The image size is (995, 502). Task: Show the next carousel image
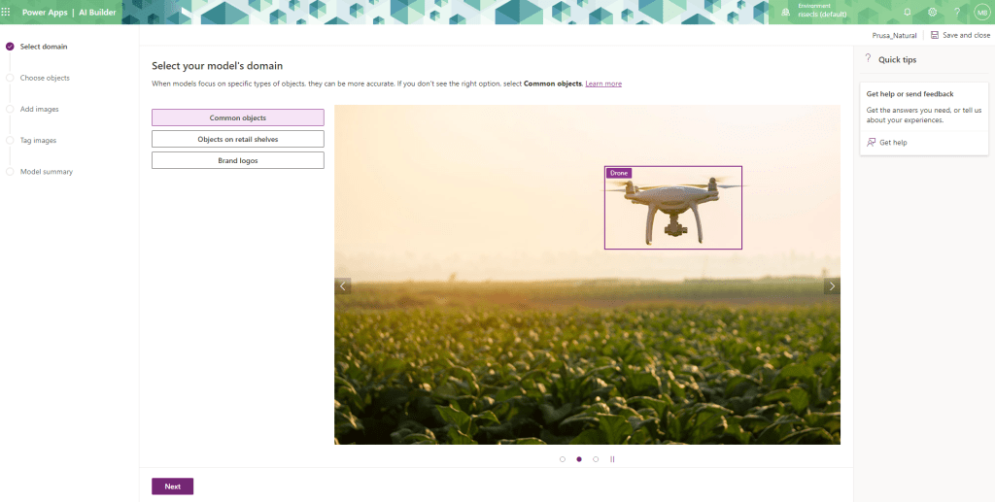click(832, 285)
